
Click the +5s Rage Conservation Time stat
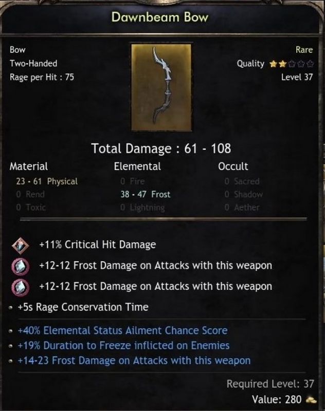83,307
